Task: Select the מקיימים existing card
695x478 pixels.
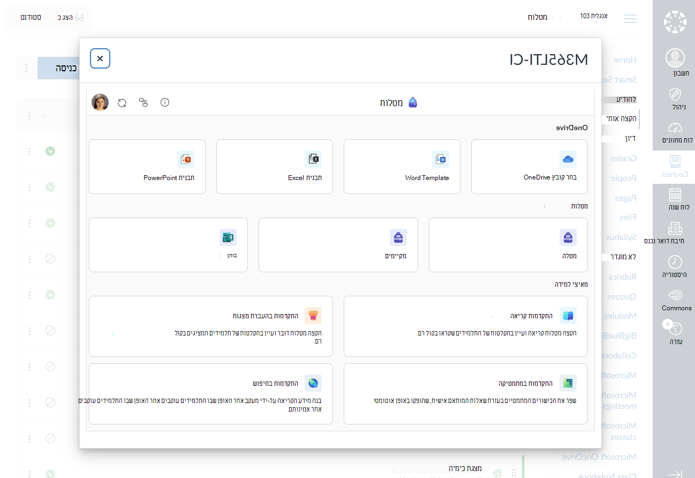Action: [338, 245]
